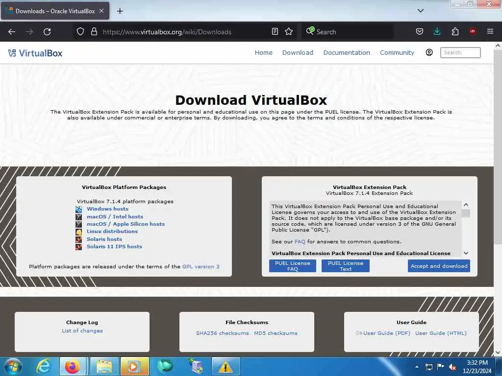Open the Action Center flag tray icon
The image size is (502, 376).
click(441, 367)
